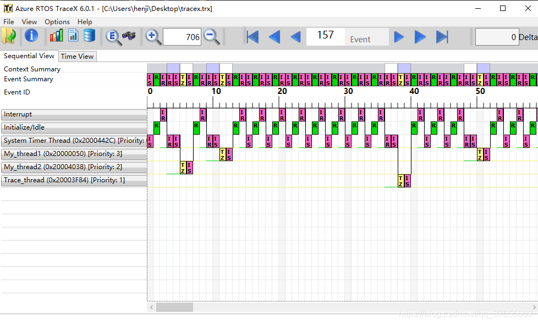Click the Event ID label
This screenshot has width=538, height=324.
(x=17, y=92)
